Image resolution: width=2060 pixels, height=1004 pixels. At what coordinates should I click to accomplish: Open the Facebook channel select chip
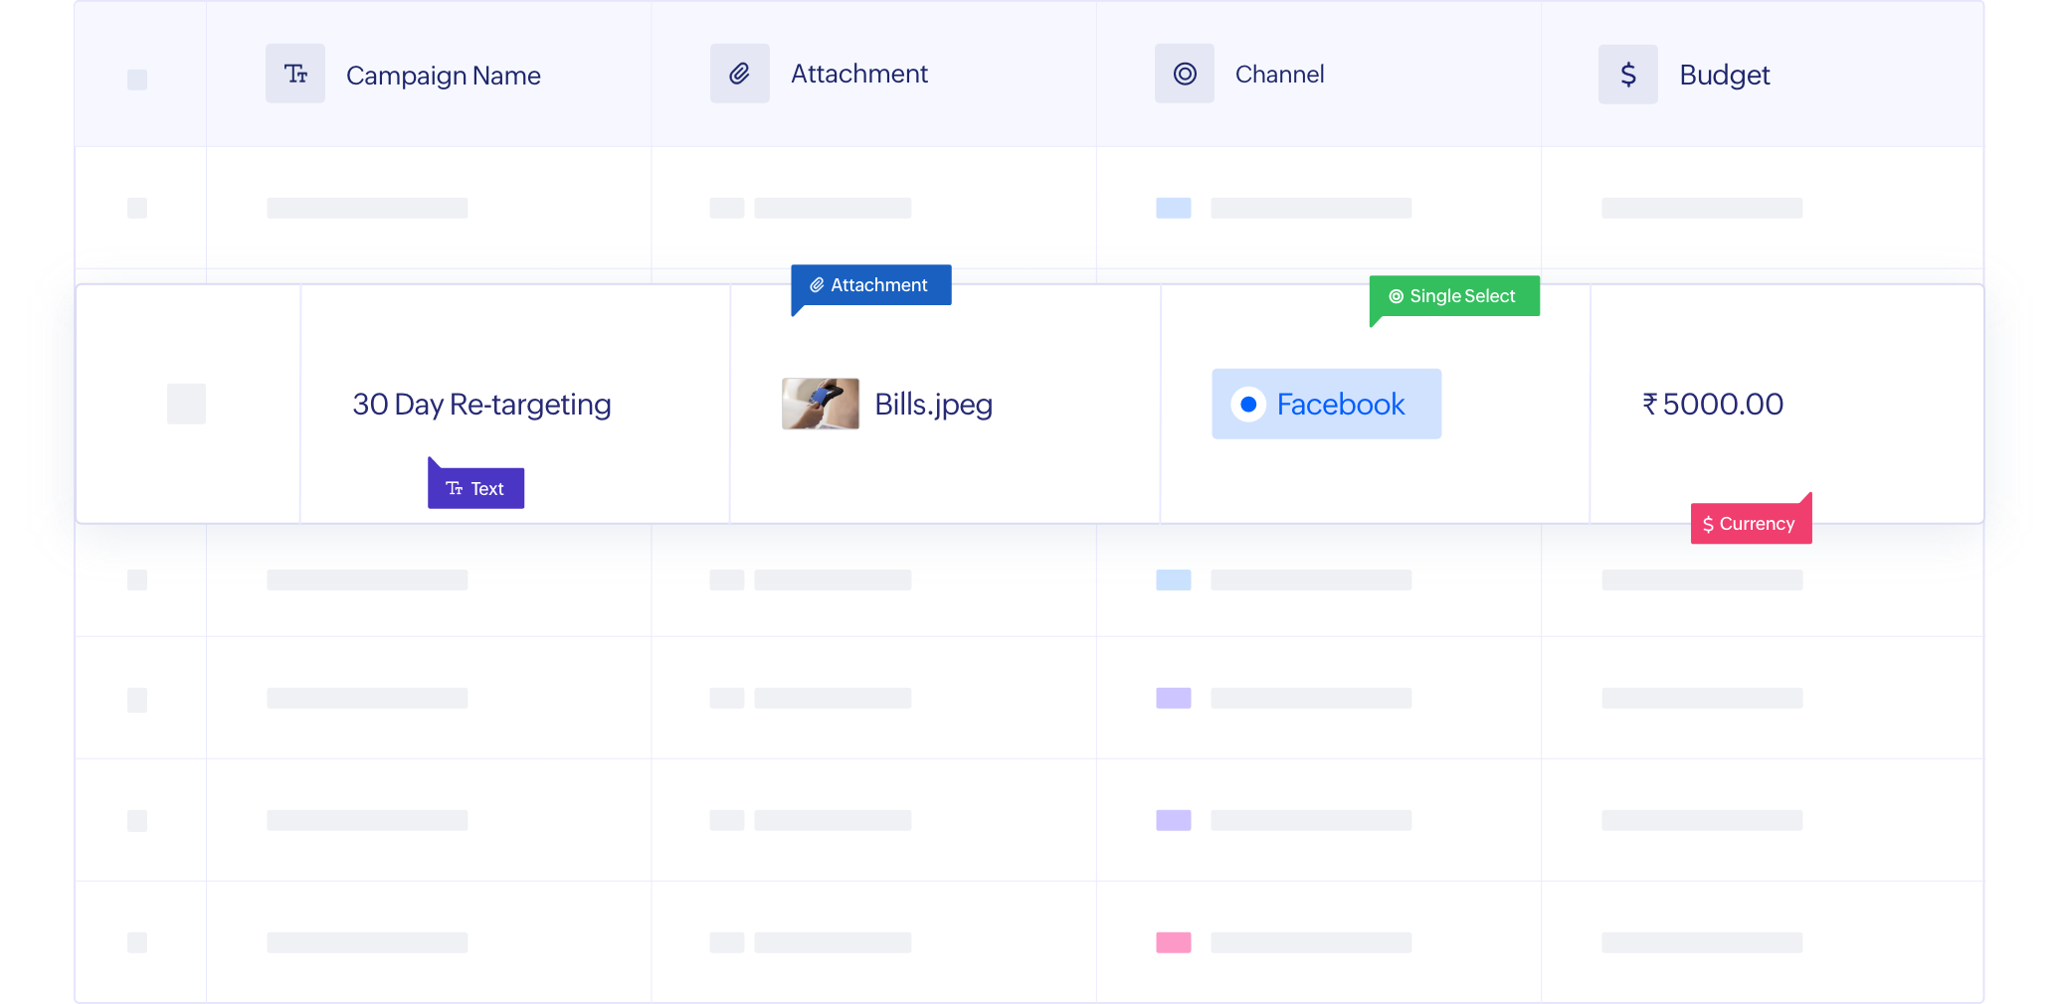click(x=1326, y=404)
